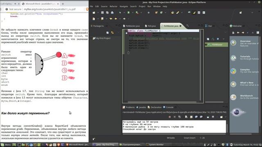Select FishMaster class in Outline view

216,45
